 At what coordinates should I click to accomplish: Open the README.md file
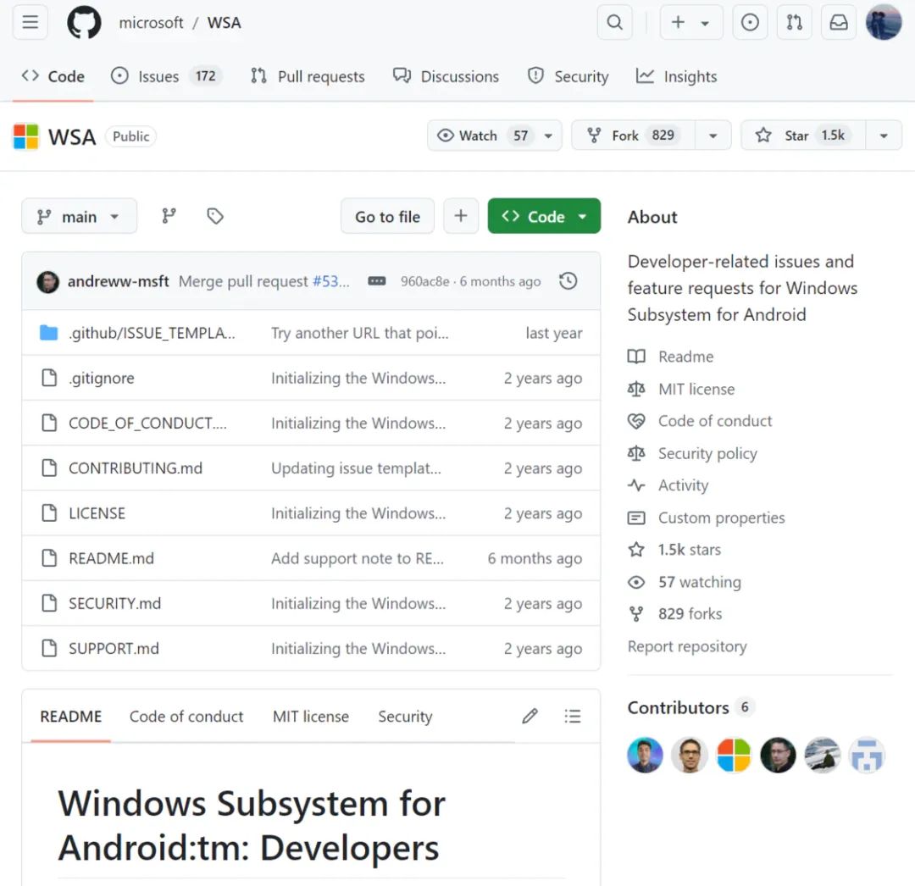tap(112, 558)
